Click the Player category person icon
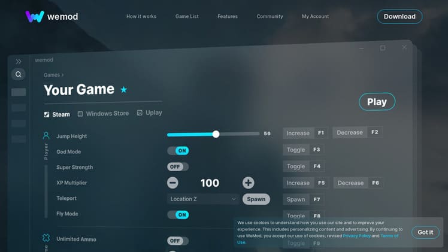 point(46,136)
